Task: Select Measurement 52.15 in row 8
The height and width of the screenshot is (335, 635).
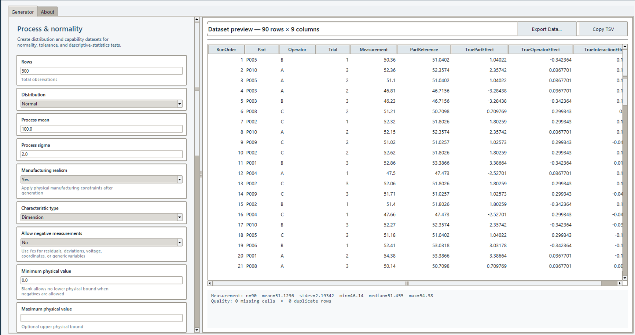Action: (389, 132)
